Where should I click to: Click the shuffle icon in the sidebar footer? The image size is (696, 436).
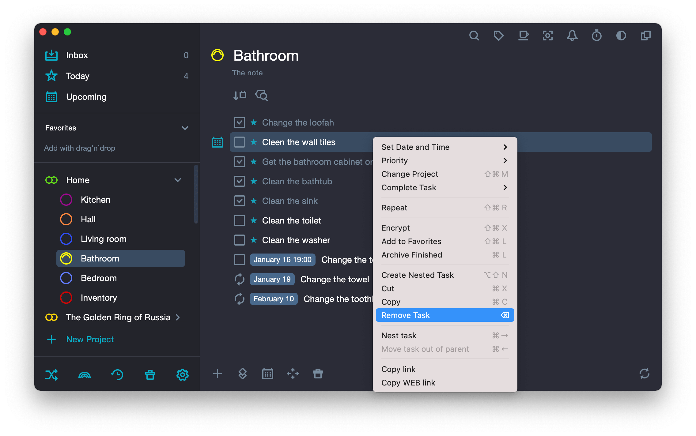(x=51, y=374)
